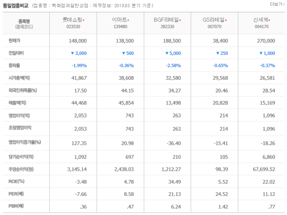The height and width of the screenshot is (215, 287).
Task: Select stock code 023530
Action: 73,27
